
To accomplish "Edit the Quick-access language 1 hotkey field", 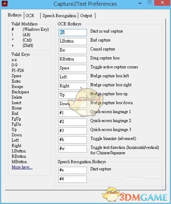I will 73,113.
